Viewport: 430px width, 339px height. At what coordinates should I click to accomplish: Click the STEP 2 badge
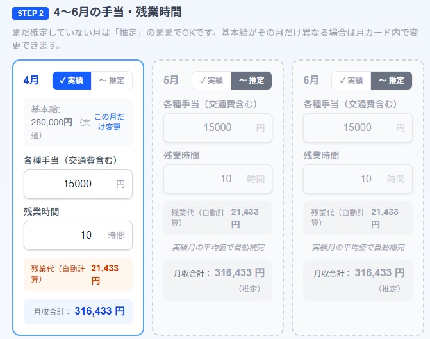pyautogui.click(x=31, y=13)
